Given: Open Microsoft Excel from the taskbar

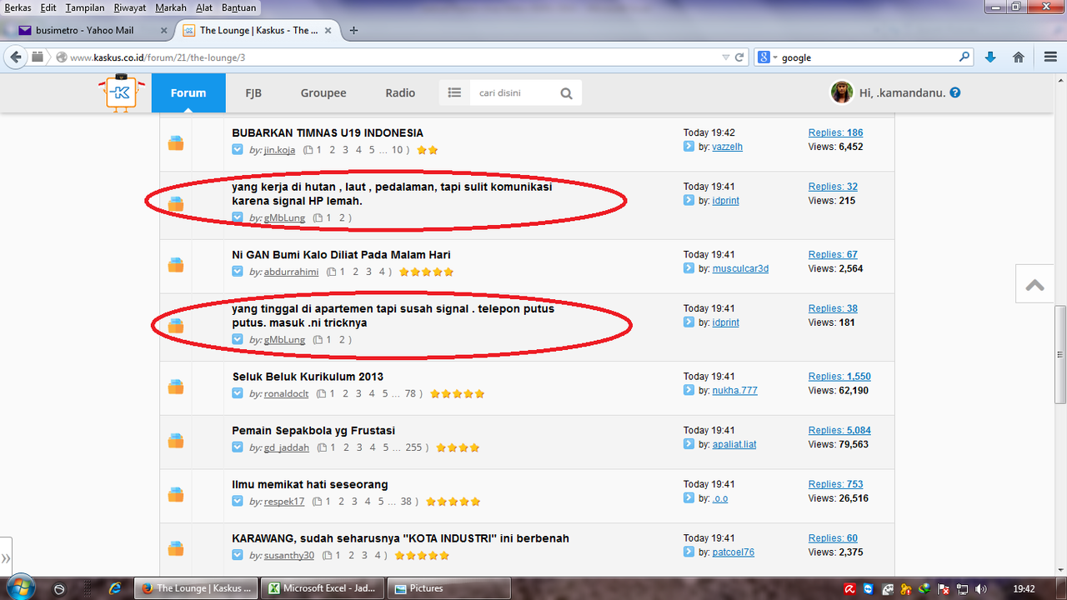Looking at the screenshot, I should click(x=322, y=588).
